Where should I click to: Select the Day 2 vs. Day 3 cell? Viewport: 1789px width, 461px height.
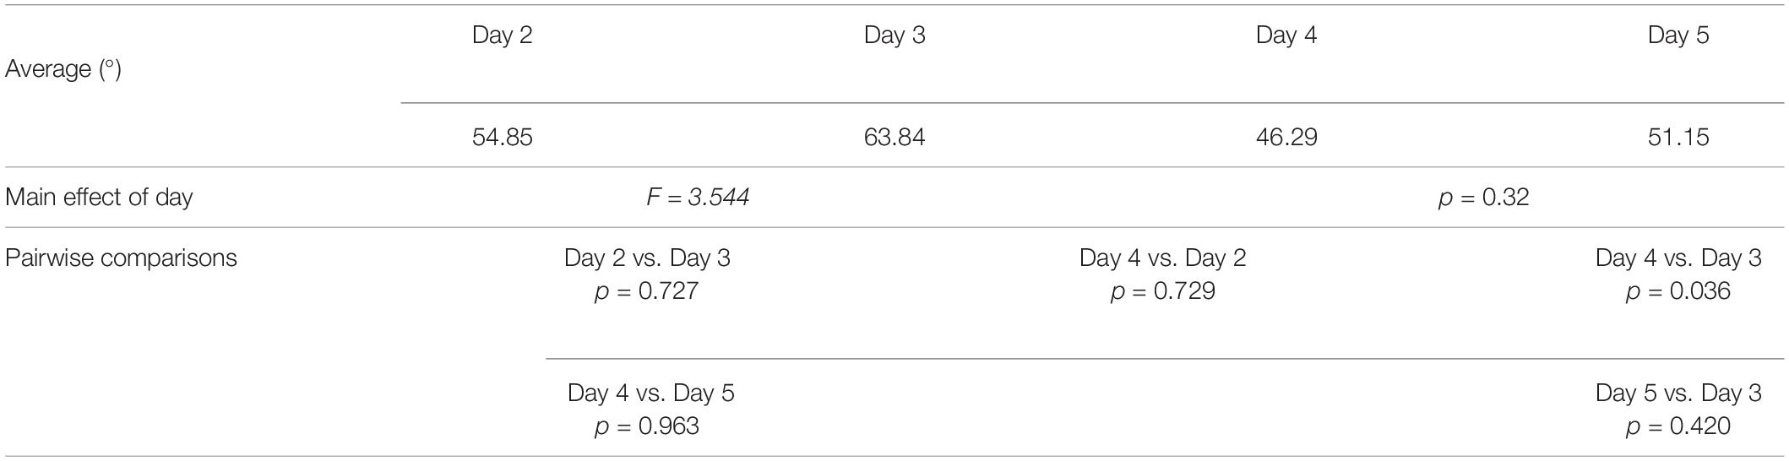point(647,258)
